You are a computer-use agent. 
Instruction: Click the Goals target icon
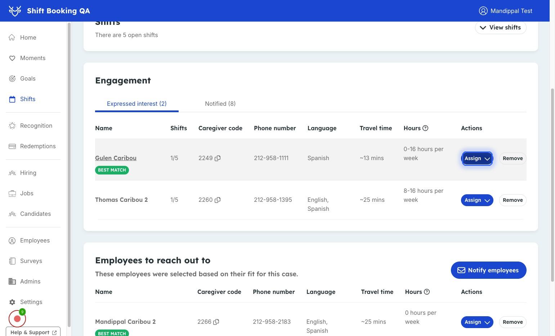coord(12,78)
